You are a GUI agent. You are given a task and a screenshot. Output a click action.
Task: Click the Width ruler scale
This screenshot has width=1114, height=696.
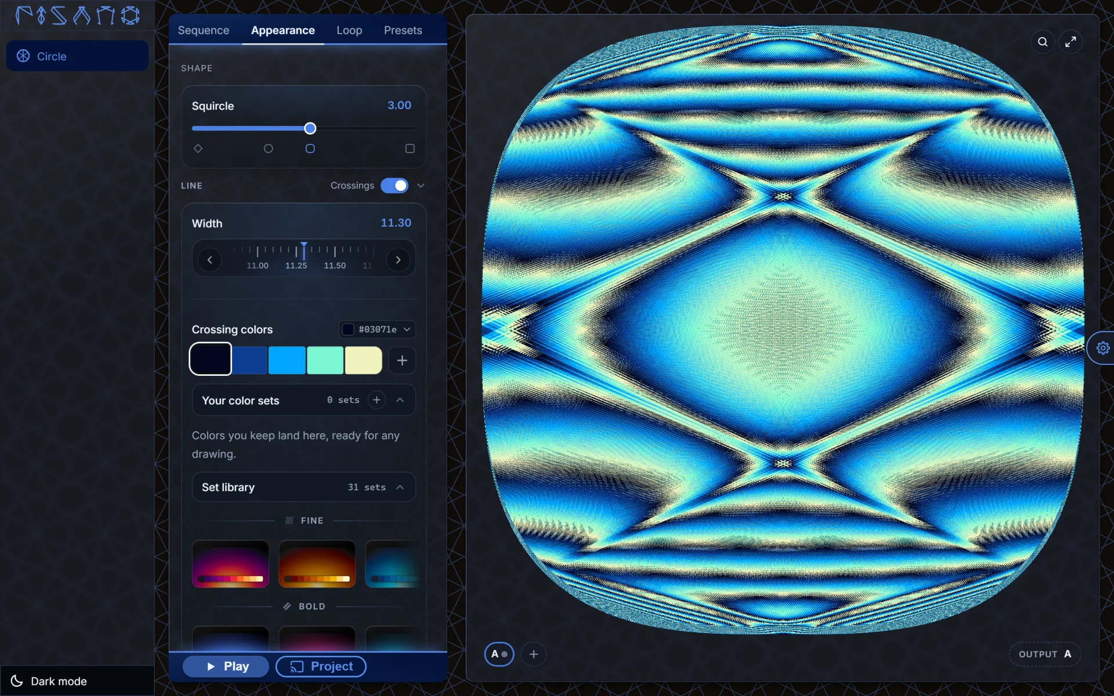(304, 258)
